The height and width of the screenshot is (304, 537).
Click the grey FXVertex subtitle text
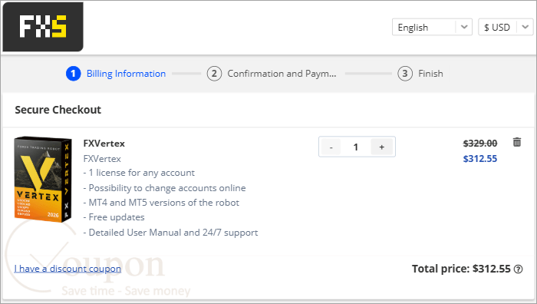102,159
